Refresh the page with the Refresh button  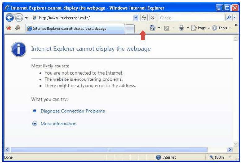[x=144, y=18]
